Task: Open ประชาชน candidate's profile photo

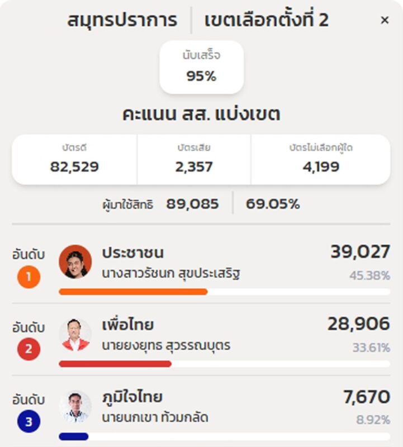Action: [75, 261]
